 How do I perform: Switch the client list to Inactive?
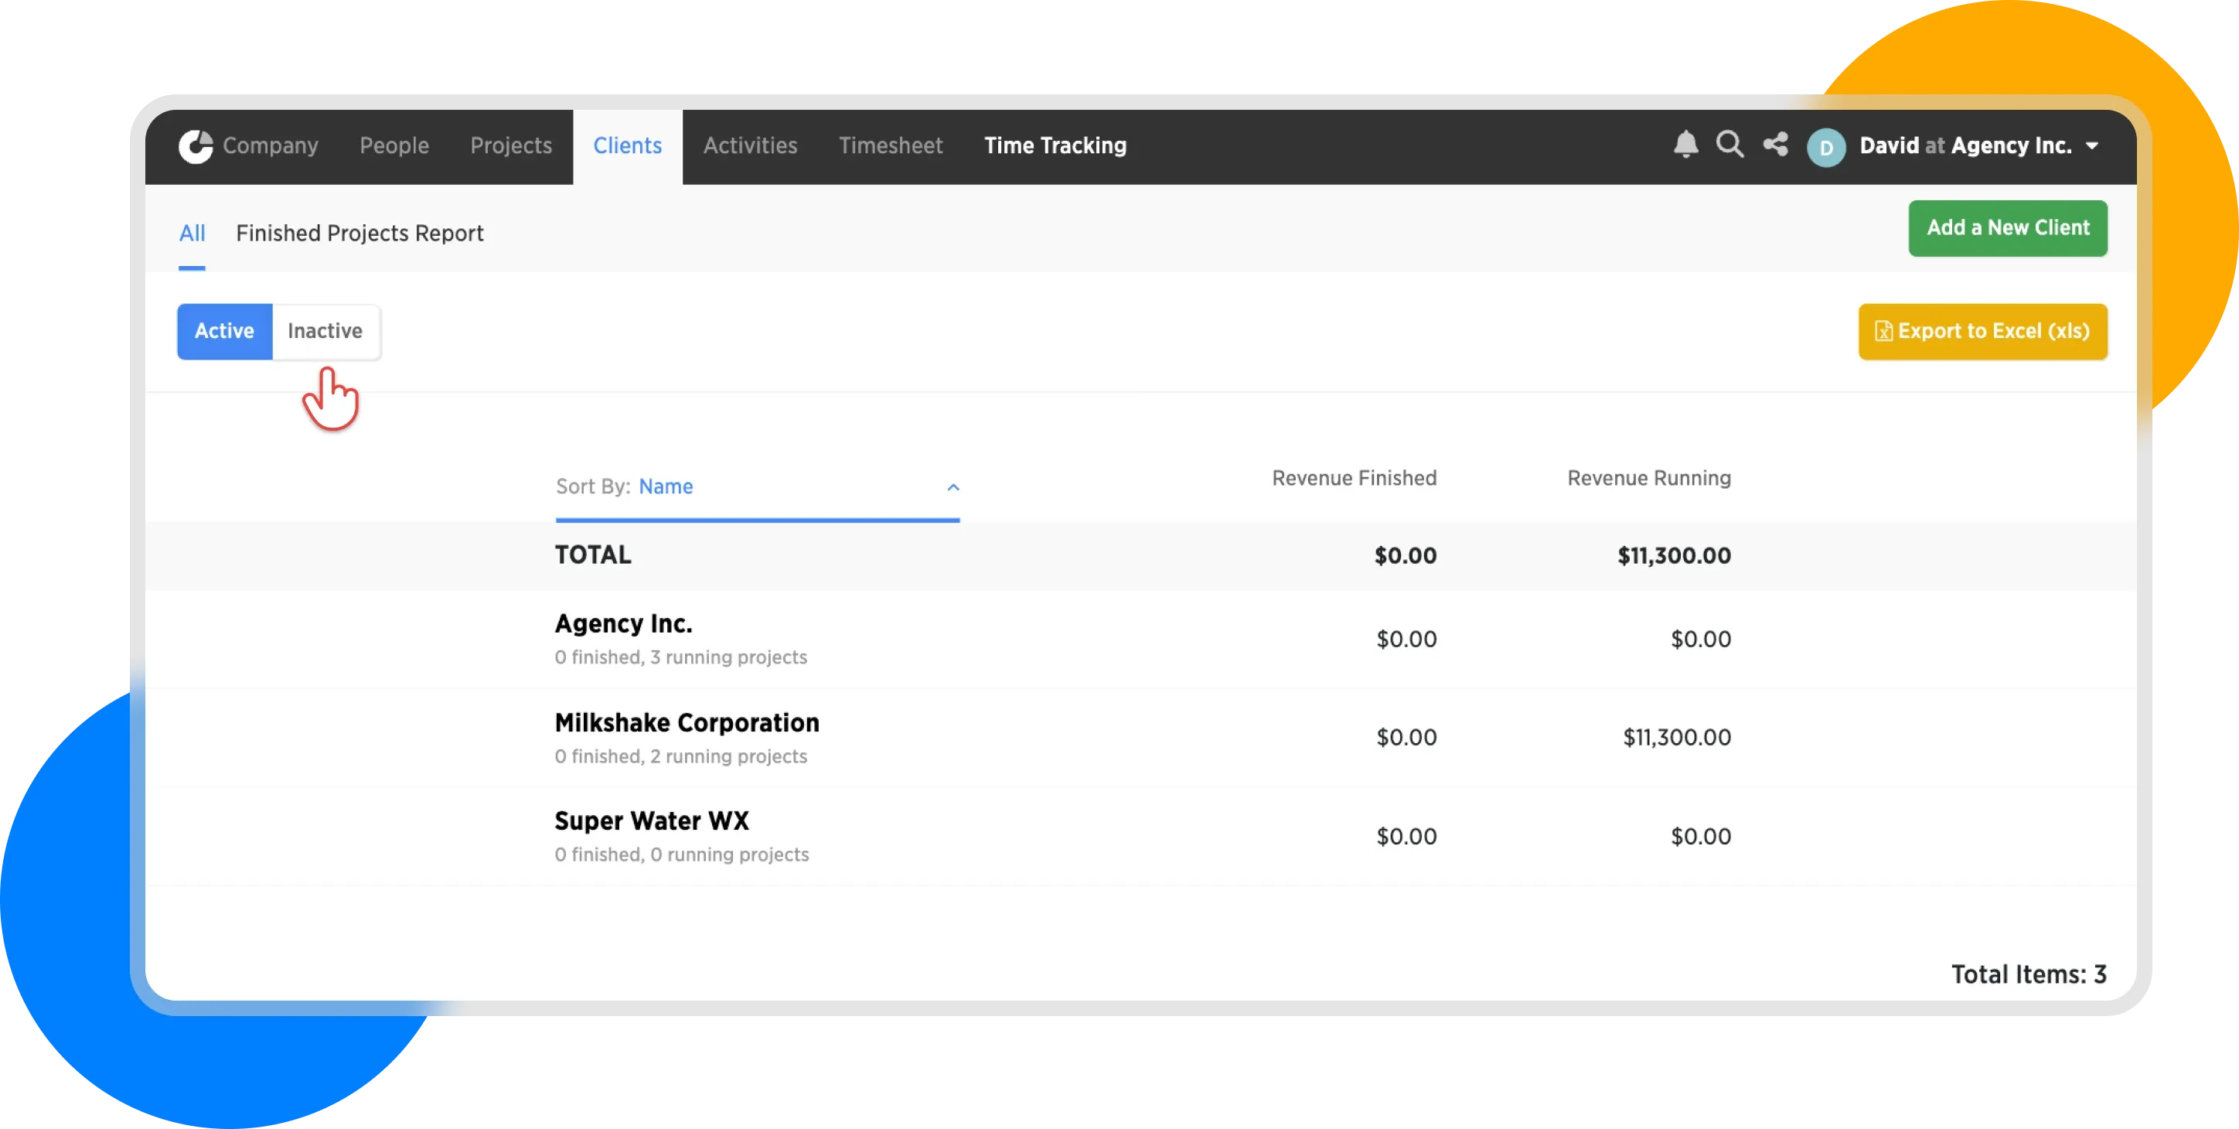click(325, 331)
